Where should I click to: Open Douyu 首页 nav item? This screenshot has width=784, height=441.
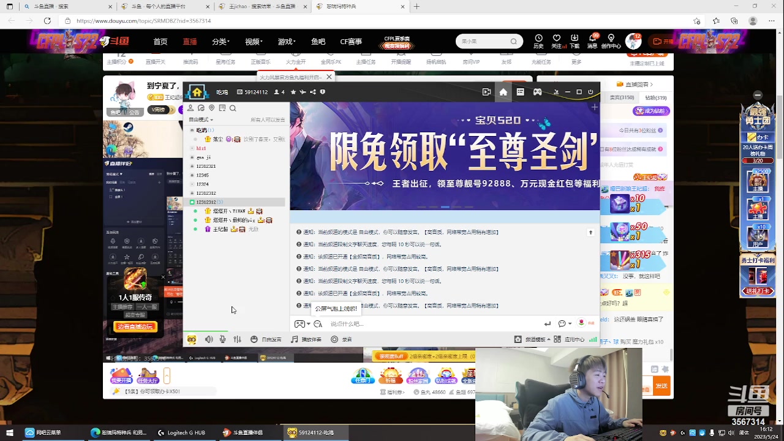[160, 42]
